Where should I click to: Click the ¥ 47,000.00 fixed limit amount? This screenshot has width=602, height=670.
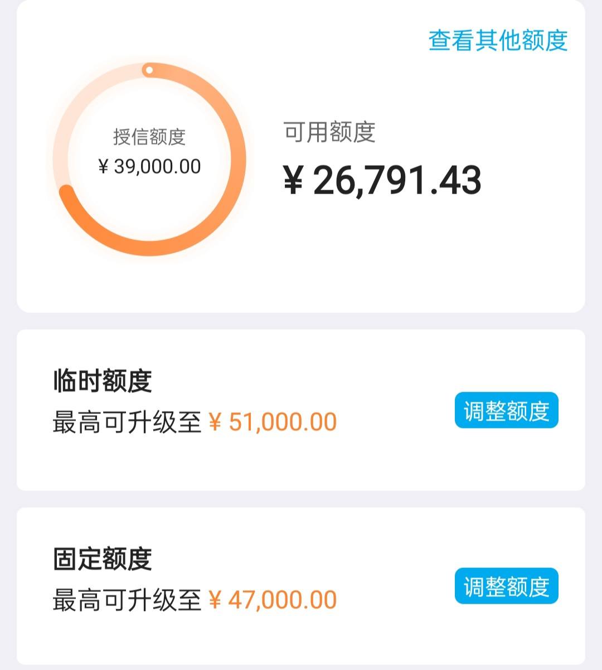tap(273, 600)
